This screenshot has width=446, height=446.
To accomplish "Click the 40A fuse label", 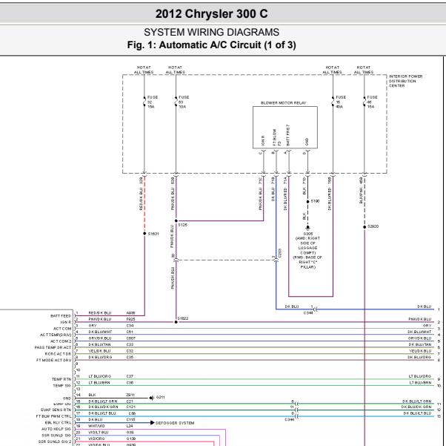I will coord(341,102).
